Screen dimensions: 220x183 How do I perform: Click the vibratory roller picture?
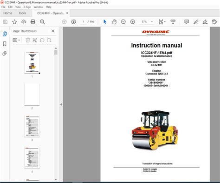(x=155, y=130)
